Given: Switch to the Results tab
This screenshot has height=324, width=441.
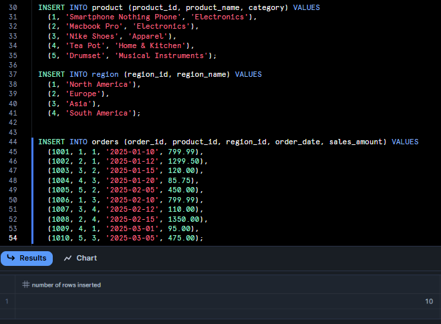Looking at the screenshot, I should click(x=27, y=258).
